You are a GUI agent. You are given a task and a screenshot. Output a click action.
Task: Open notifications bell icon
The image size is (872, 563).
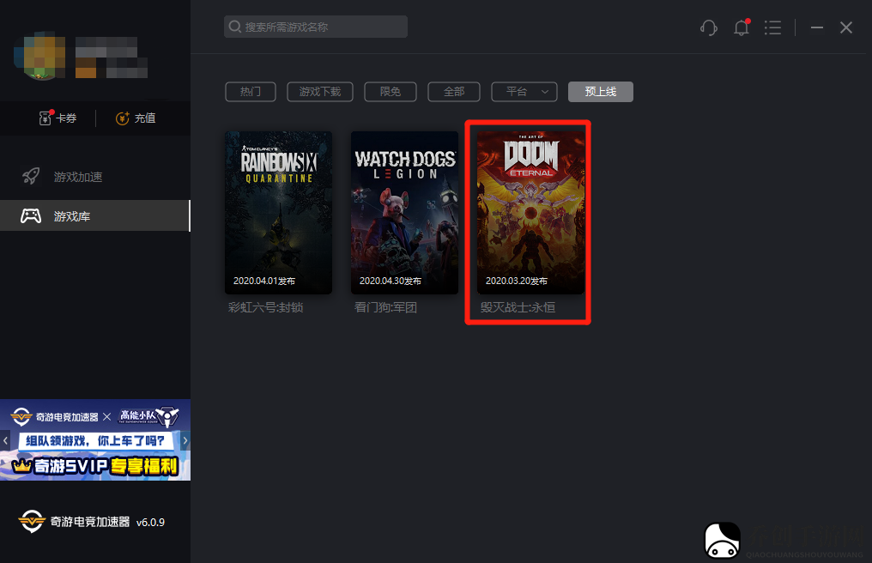click(742, 27)
